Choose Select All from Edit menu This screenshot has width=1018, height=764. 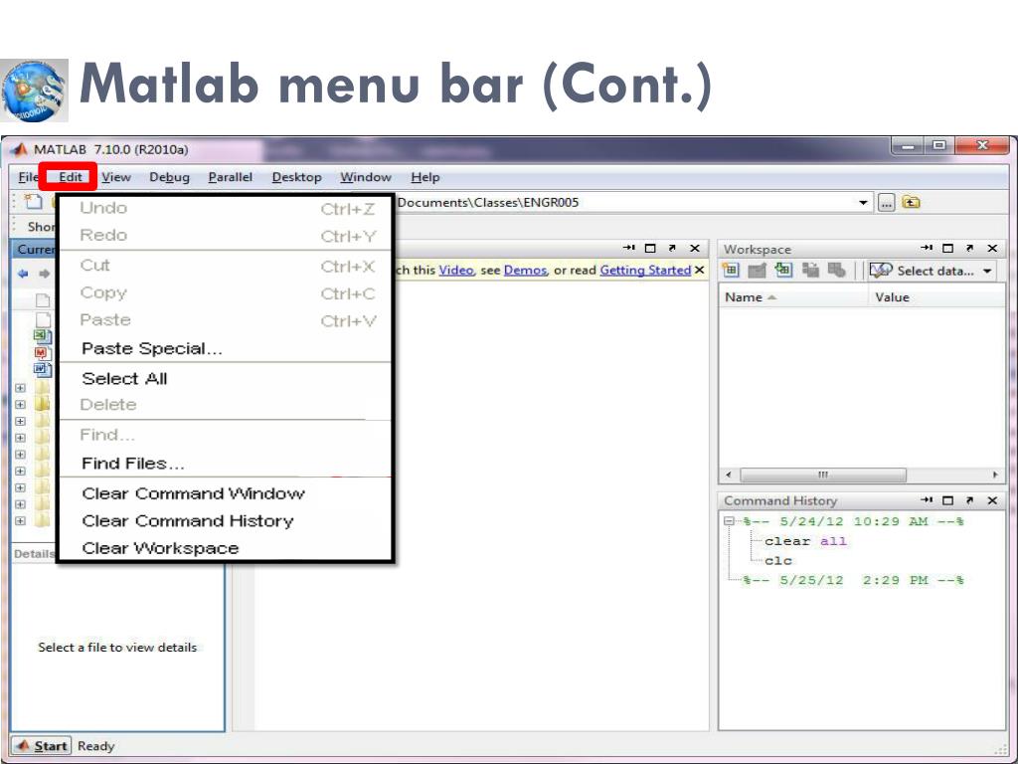click(x=226, y=378)
